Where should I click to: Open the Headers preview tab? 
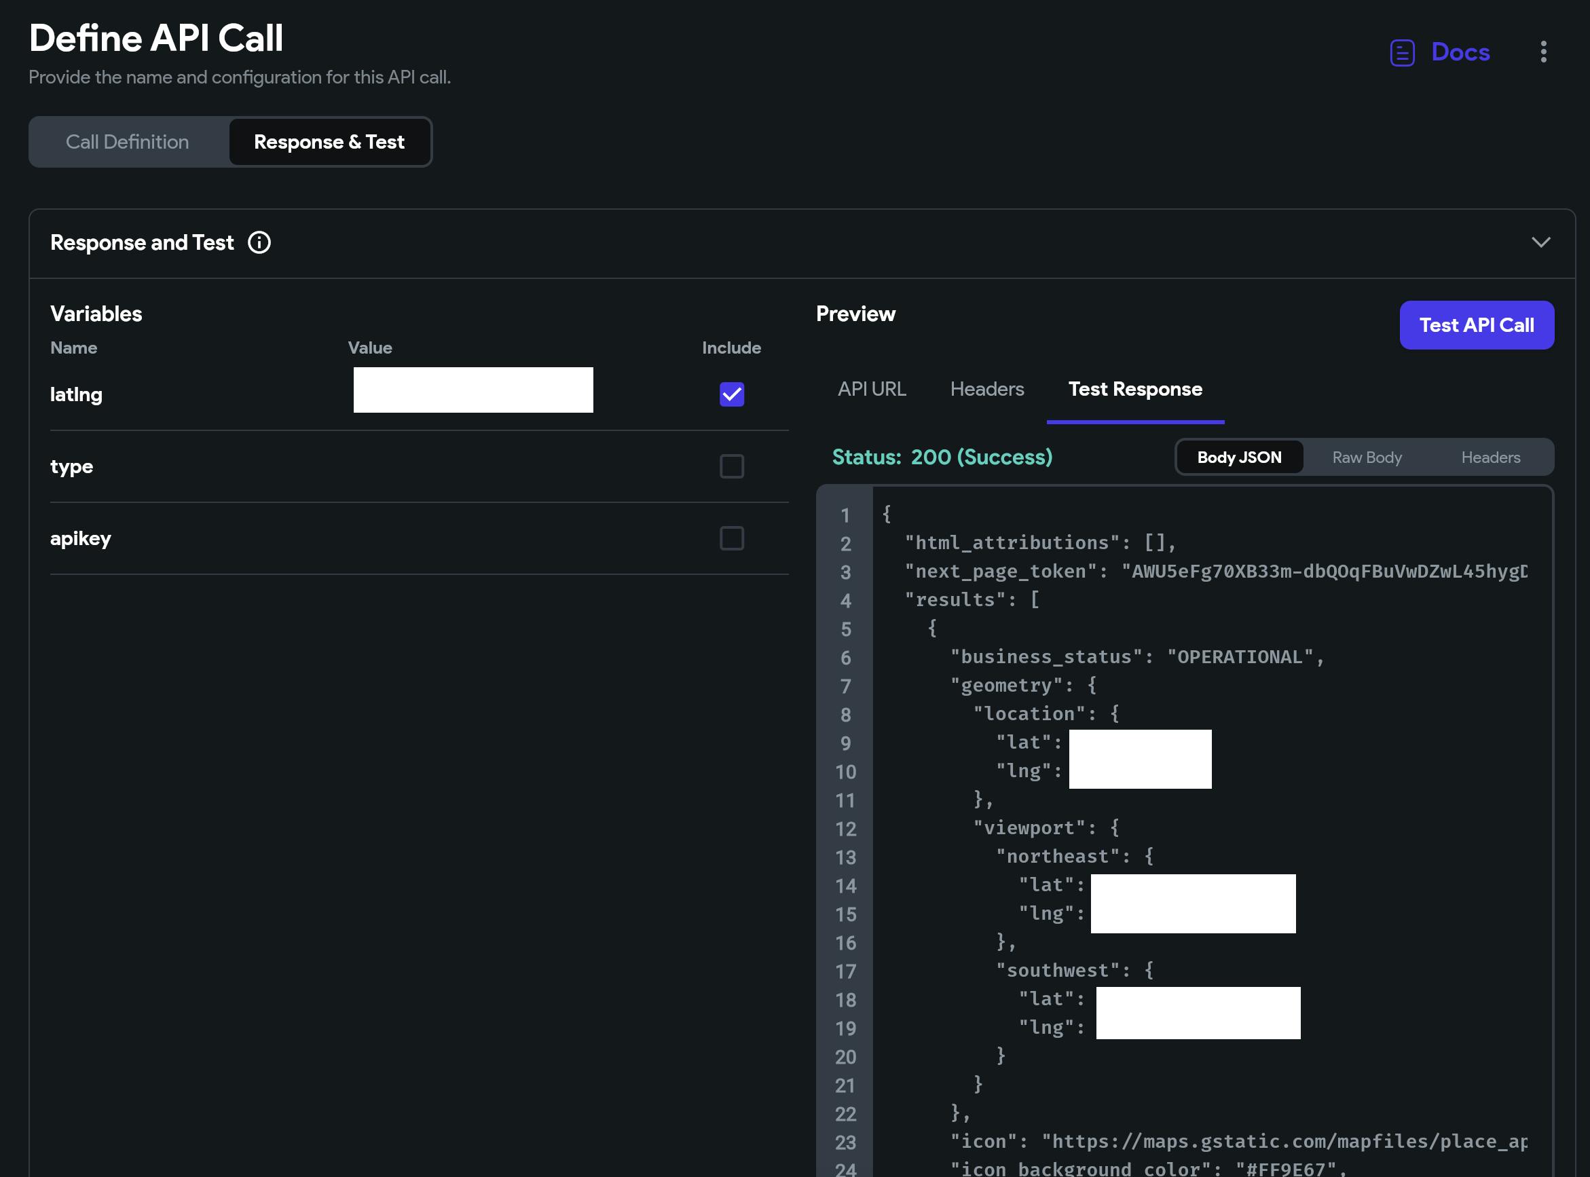click(x=986, y=389)
